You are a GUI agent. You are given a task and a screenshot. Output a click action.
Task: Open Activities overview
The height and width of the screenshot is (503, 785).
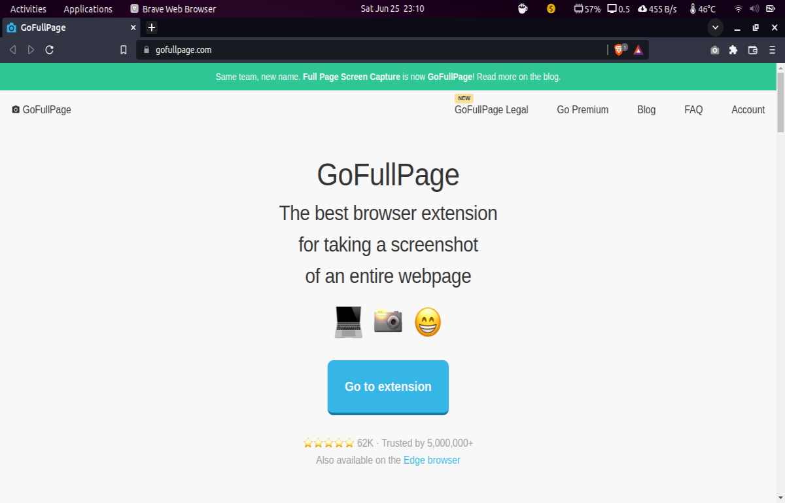28,9
